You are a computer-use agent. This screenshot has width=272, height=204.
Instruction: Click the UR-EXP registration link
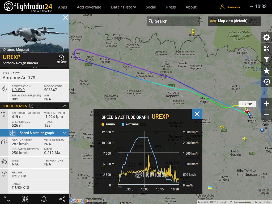(x=18, y=90)
